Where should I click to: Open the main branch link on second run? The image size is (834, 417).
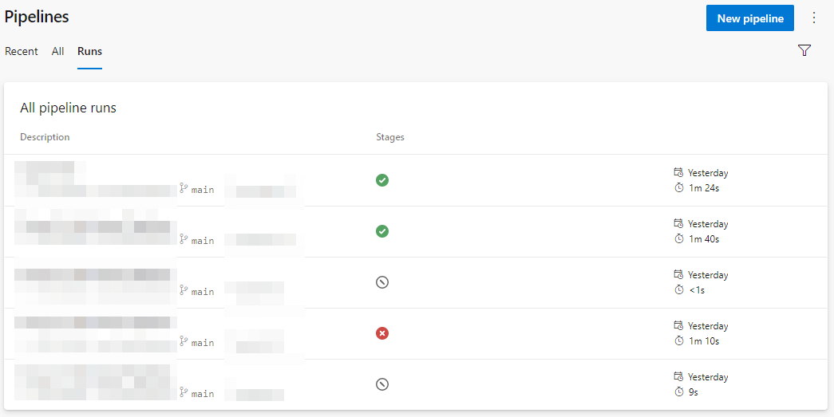point(202,241)
